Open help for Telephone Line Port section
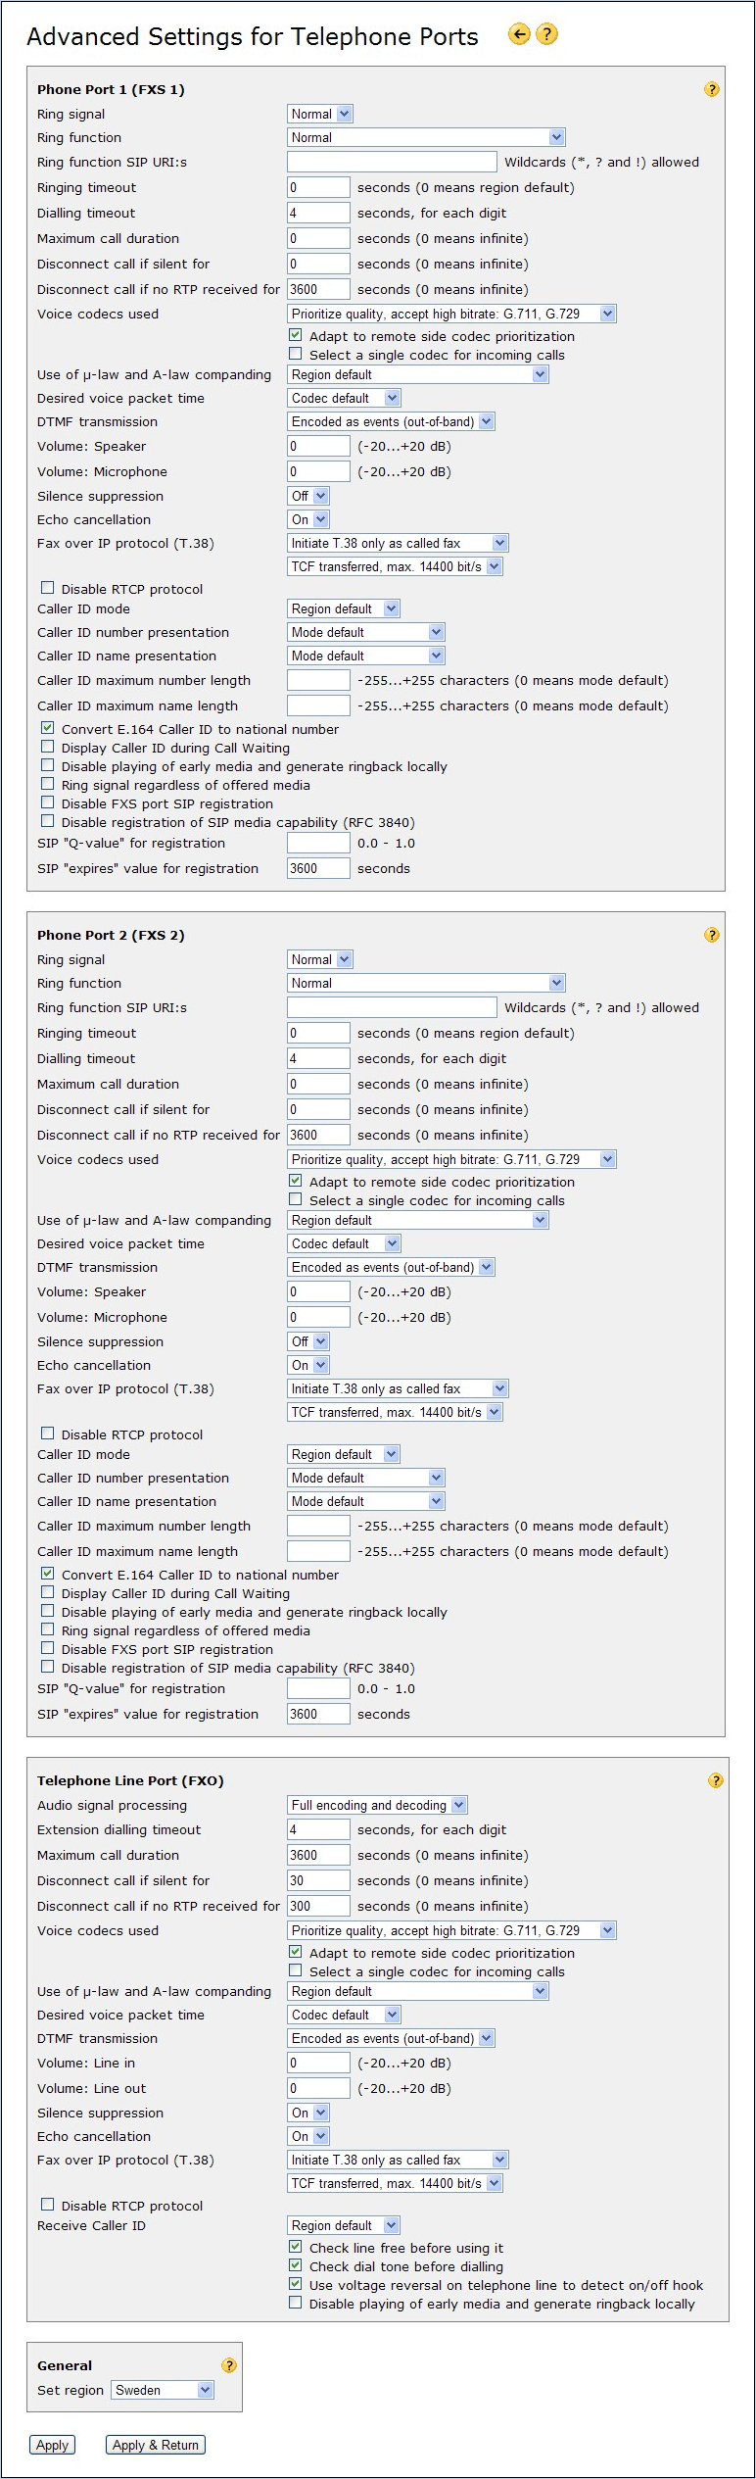The height and width of the screenshot is (2479, 756). [716, 1780]
